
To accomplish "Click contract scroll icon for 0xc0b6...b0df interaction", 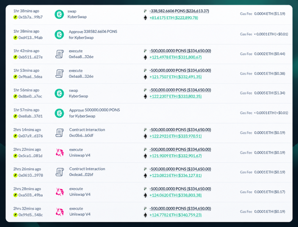I will (60, 133).
